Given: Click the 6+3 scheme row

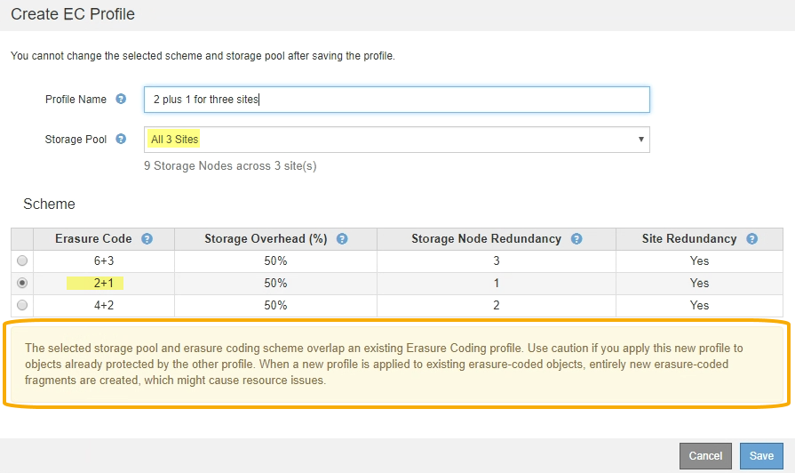Looking at the screenshot, I should tap(275, 261).
